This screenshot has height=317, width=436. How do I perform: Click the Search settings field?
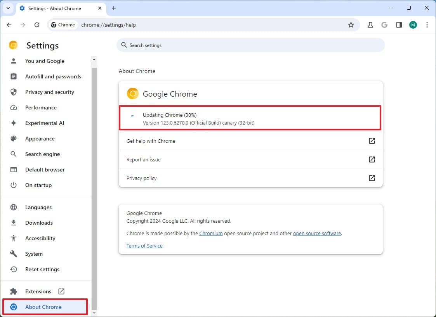click(250, 45)
